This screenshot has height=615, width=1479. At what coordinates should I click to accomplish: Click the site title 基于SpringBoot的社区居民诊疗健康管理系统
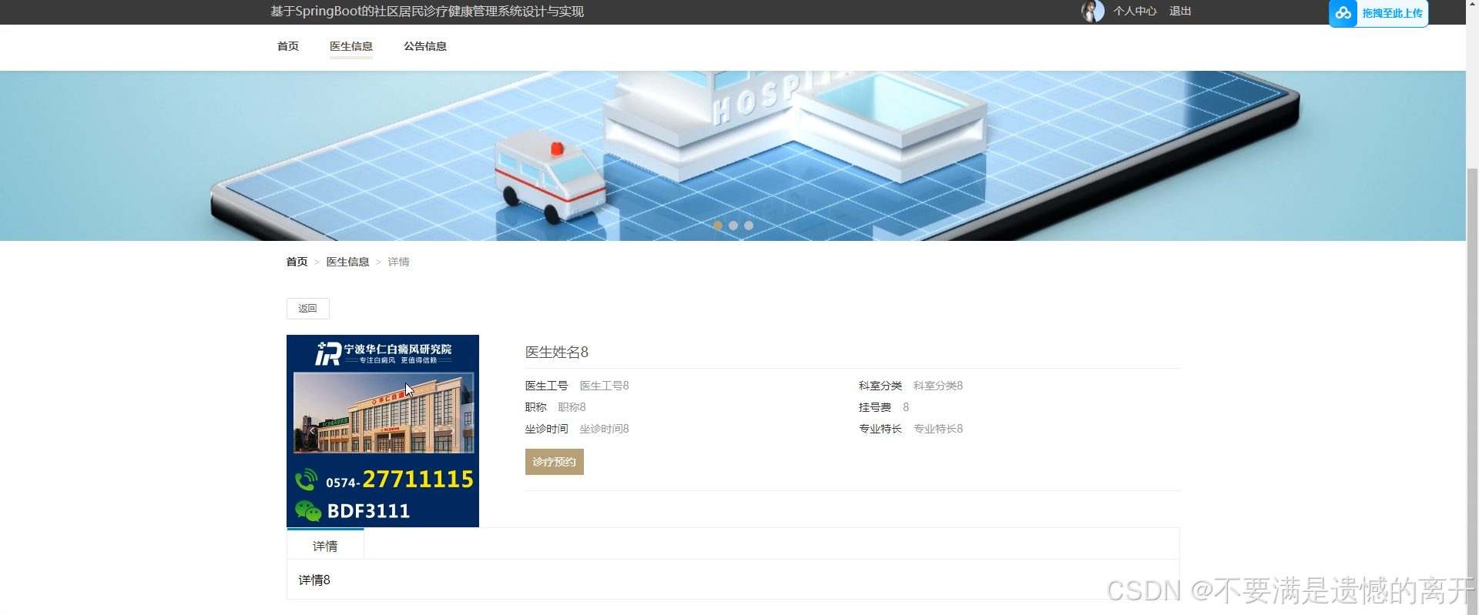[x=427, y=11]
